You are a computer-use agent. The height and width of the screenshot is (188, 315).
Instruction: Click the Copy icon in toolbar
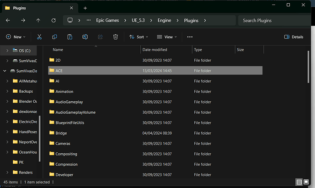click(54, 37)
